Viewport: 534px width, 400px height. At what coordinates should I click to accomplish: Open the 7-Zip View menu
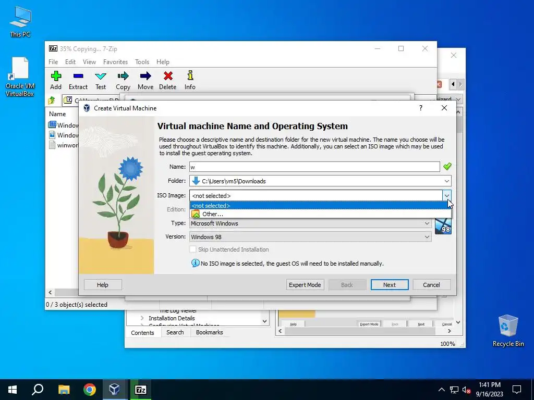click(89, 62)
